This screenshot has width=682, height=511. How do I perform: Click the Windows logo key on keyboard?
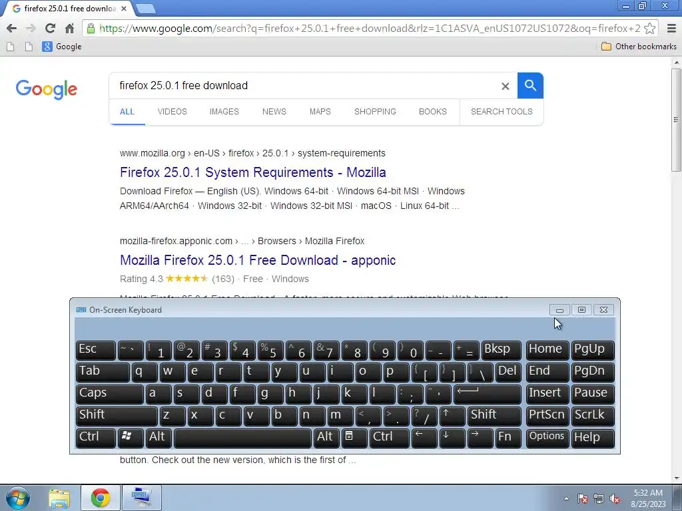tap(131, 437)
